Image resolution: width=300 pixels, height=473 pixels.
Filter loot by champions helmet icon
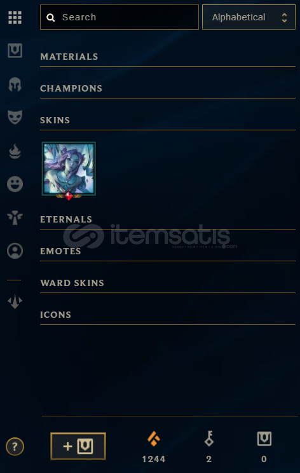tap(15, 84)
